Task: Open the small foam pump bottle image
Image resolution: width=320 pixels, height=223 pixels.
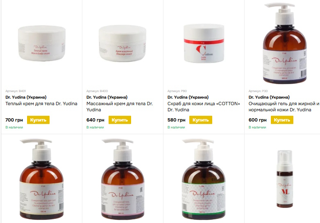Action: (x=284, y=179)
